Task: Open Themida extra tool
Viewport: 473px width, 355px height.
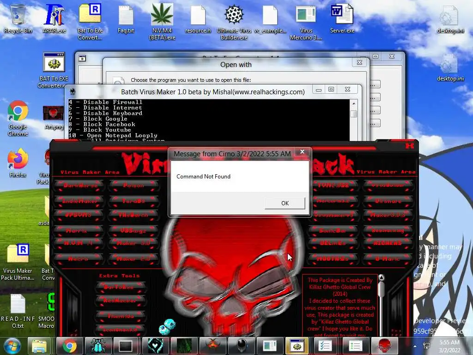Action: coord(120,316)
